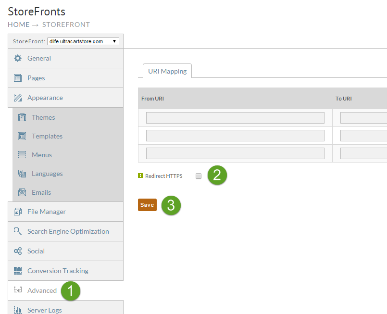Click the Advanced glasses icon
The height and width of the screenshot is (314, 387).
pos(18,290)
